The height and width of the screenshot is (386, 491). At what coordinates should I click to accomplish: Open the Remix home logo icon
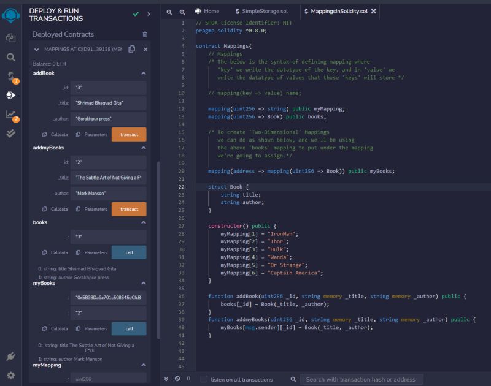10,15
